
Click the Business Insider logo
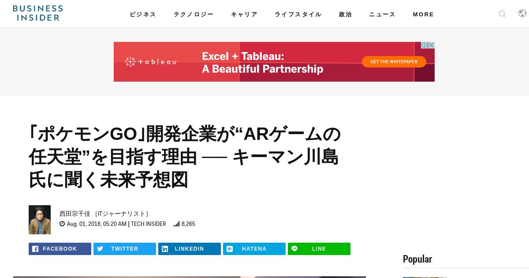[38, 13]
